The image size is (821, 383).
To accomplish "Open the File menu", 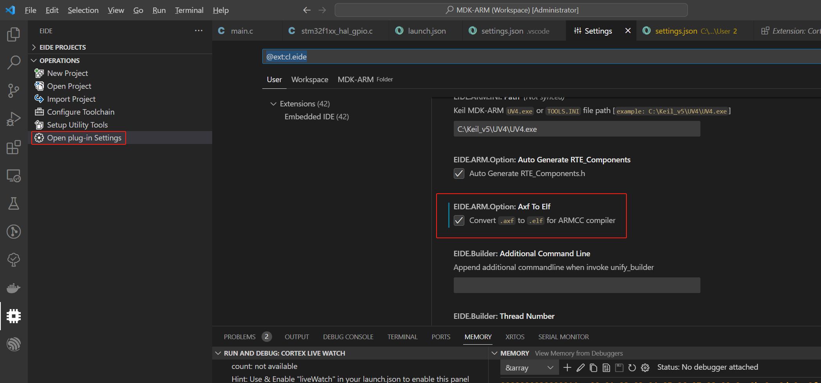I will pyautogui.click(x=30, y=10).
